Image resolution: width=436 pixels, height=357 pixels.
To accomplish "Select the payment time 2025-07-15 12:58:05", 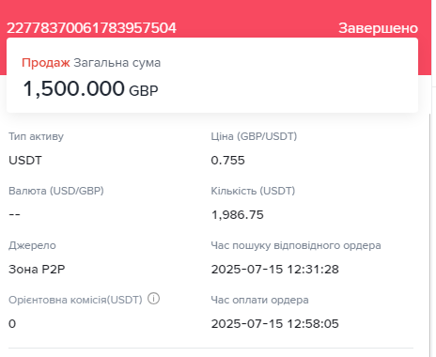I will tap(275, 324).
